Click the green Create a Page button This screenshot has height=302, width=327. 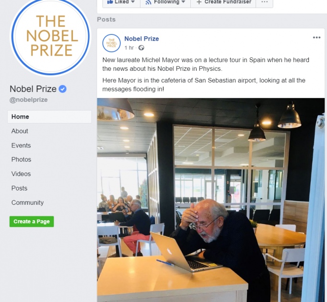32,222
